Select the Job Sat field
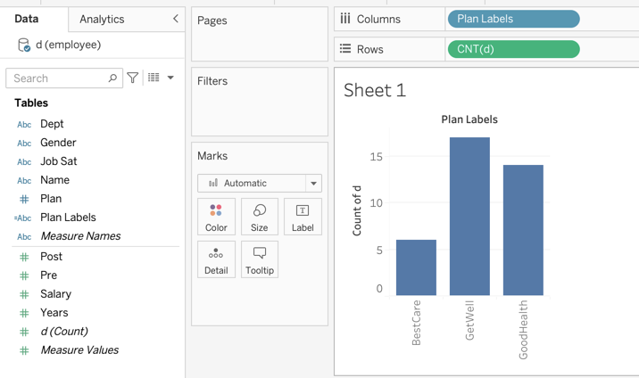The width and height of the screenshot is (639, 378). click(58, 161)
